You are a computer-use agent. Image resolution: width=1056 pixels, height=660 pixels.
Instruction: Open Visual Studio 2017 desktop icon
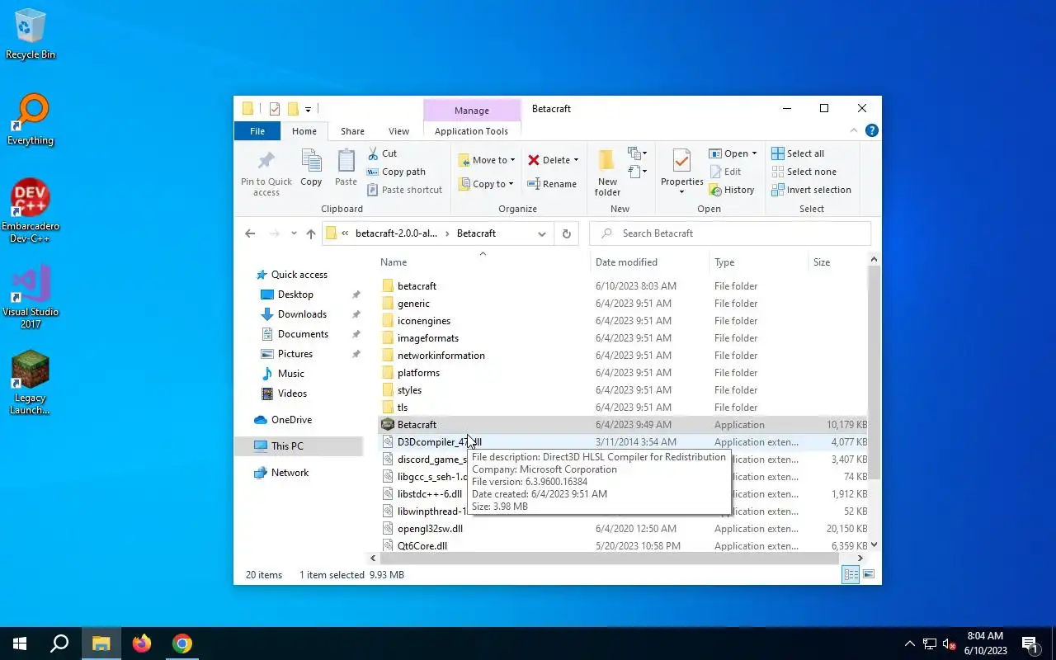(31, 297)
